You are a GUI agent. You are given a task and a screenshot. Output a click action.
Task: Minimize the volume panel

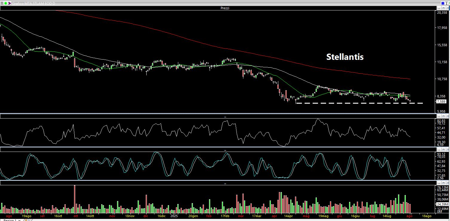click(439, 182)
